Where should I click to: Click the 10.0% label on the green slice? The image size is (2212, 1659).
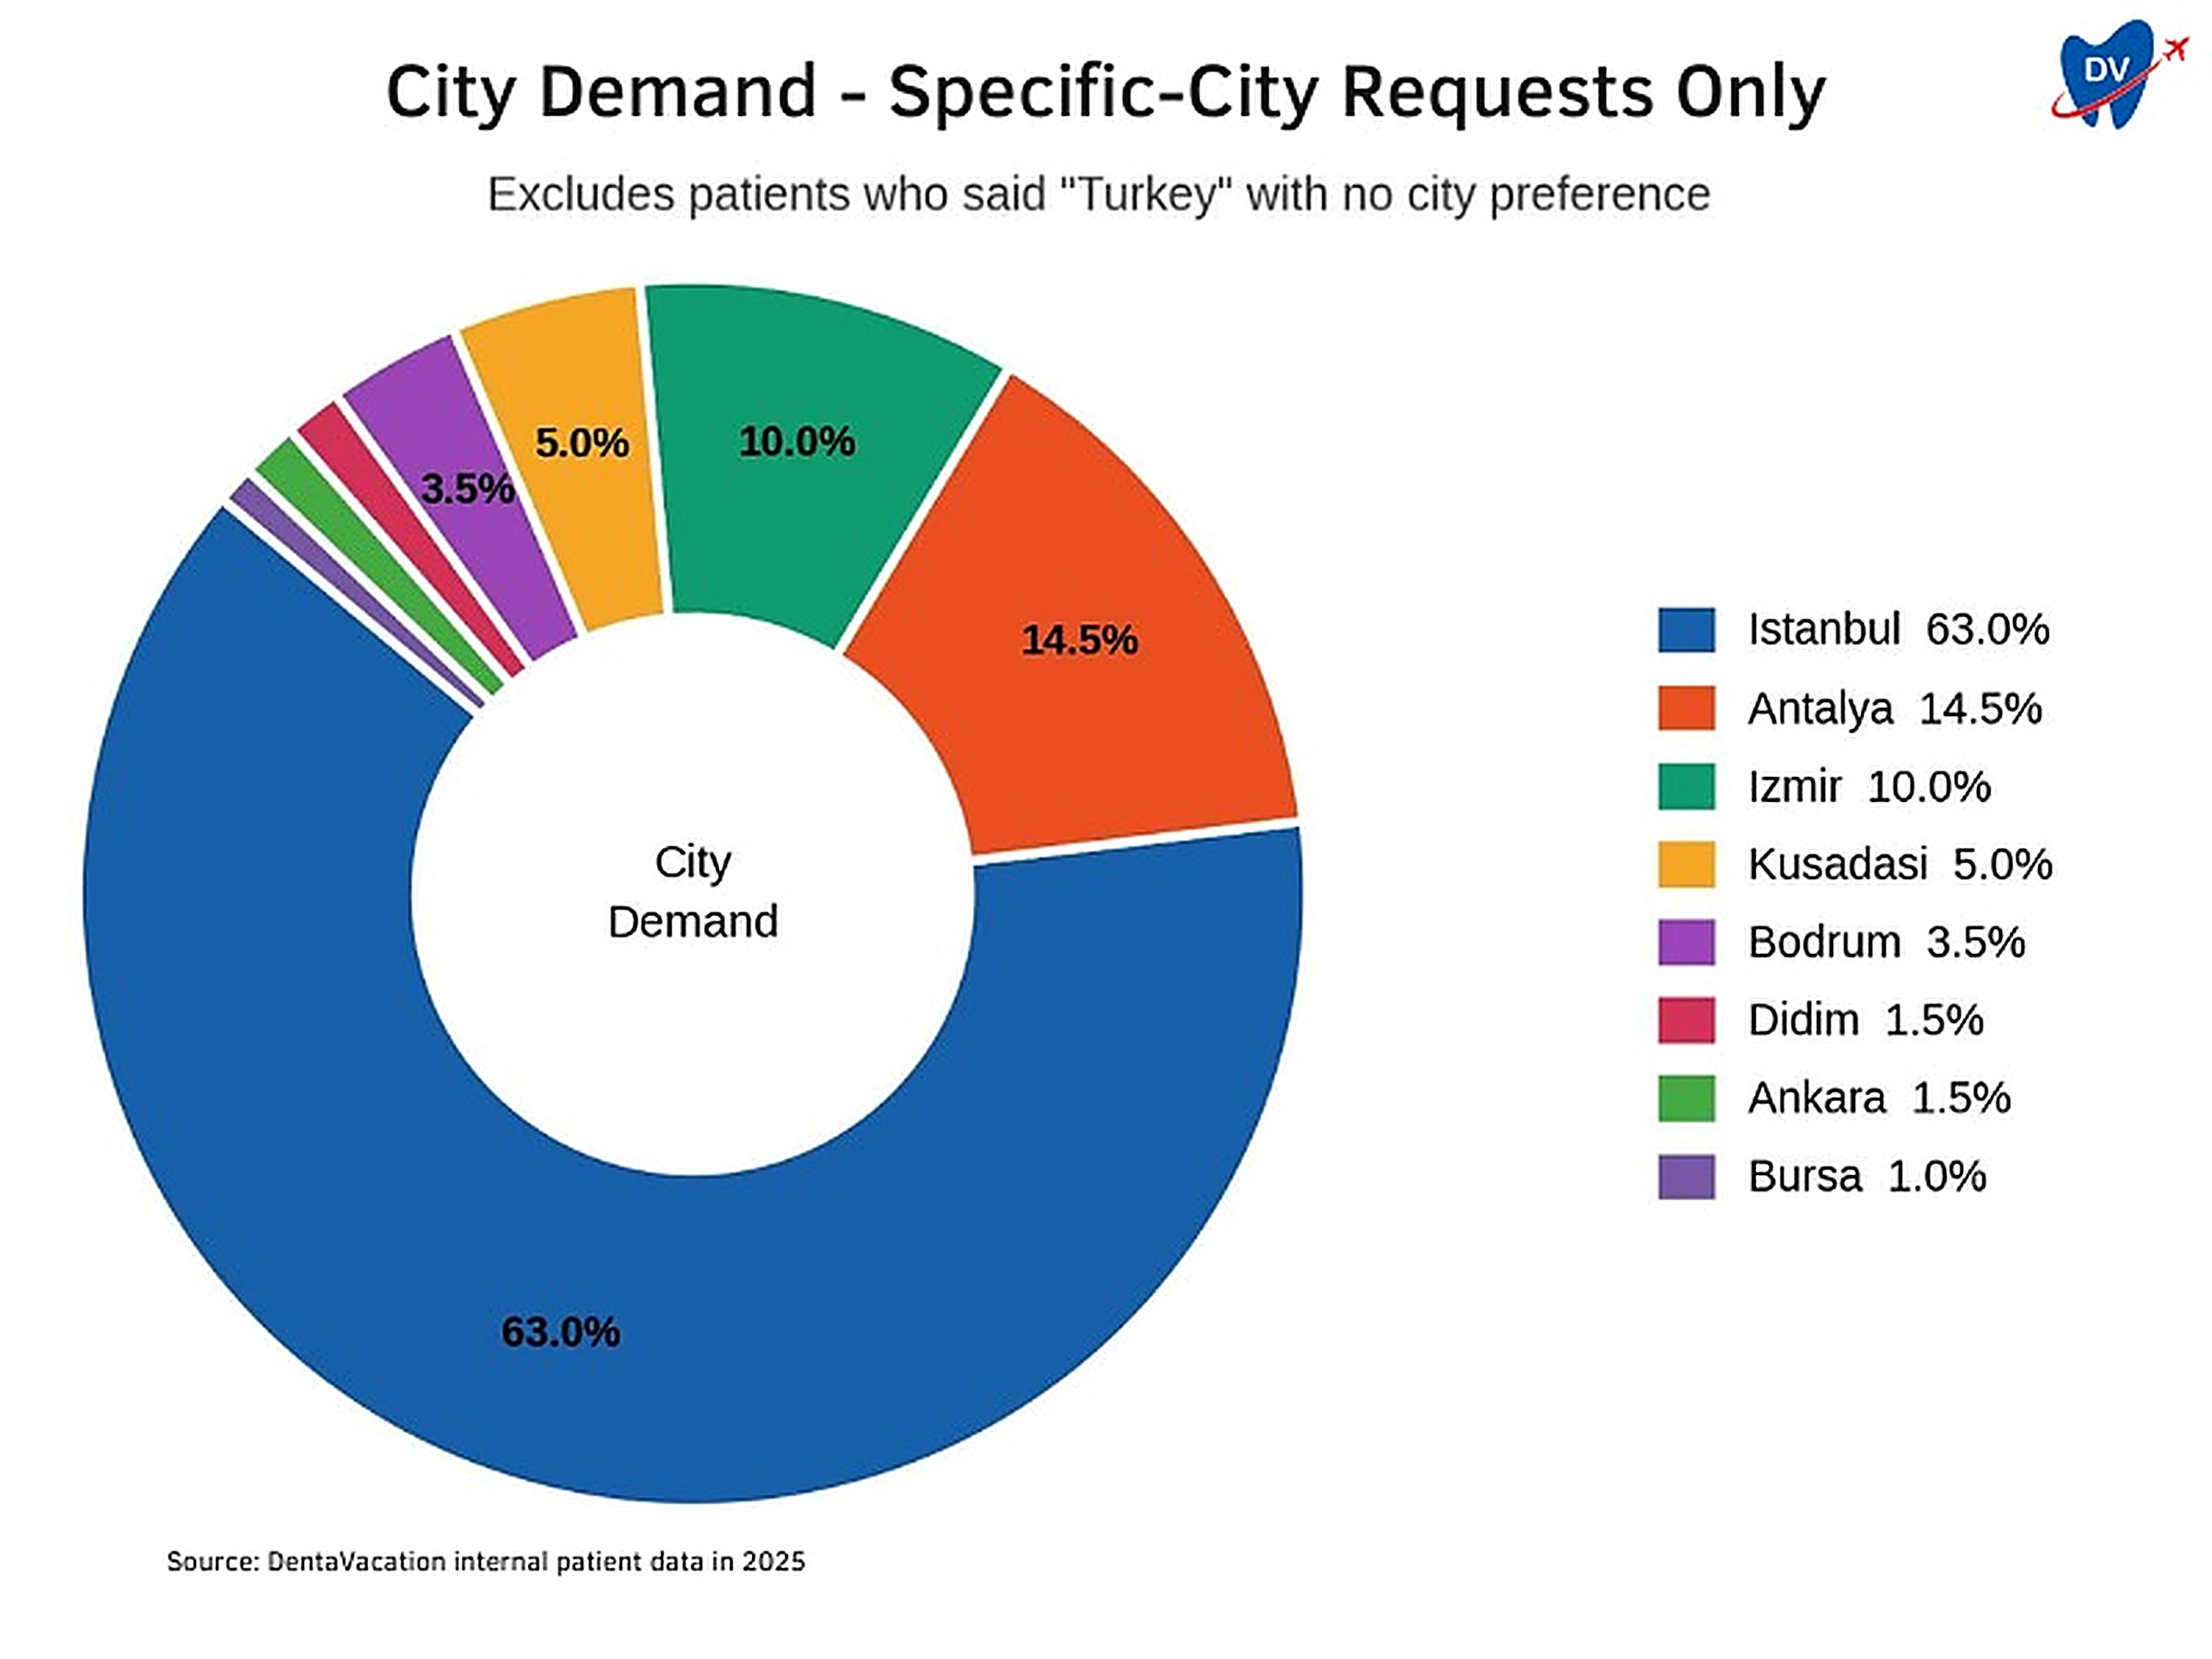point(797,442)
